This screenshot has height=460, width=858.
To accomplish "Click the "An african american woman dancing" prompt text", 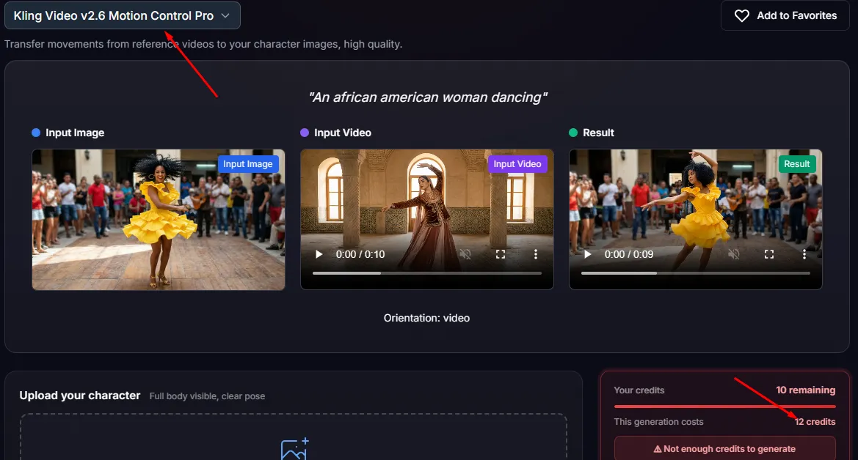I will [x=427, y=97].
